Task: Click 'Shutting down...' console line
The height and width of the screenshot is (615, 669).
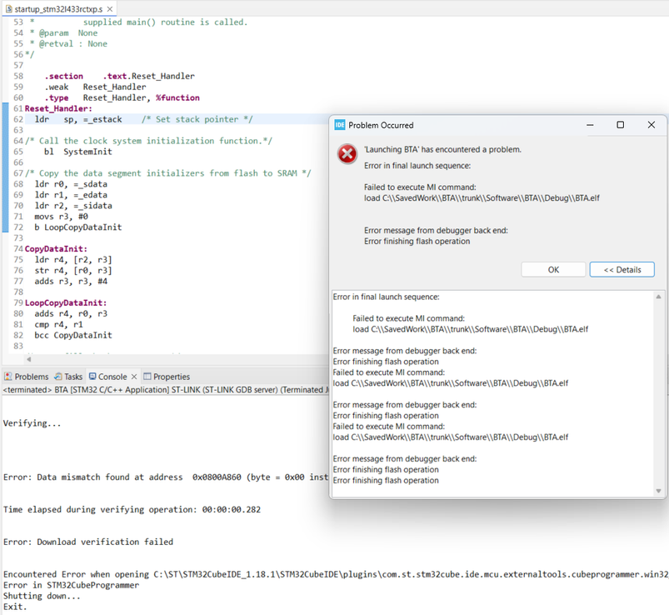Action: (42, 596)
